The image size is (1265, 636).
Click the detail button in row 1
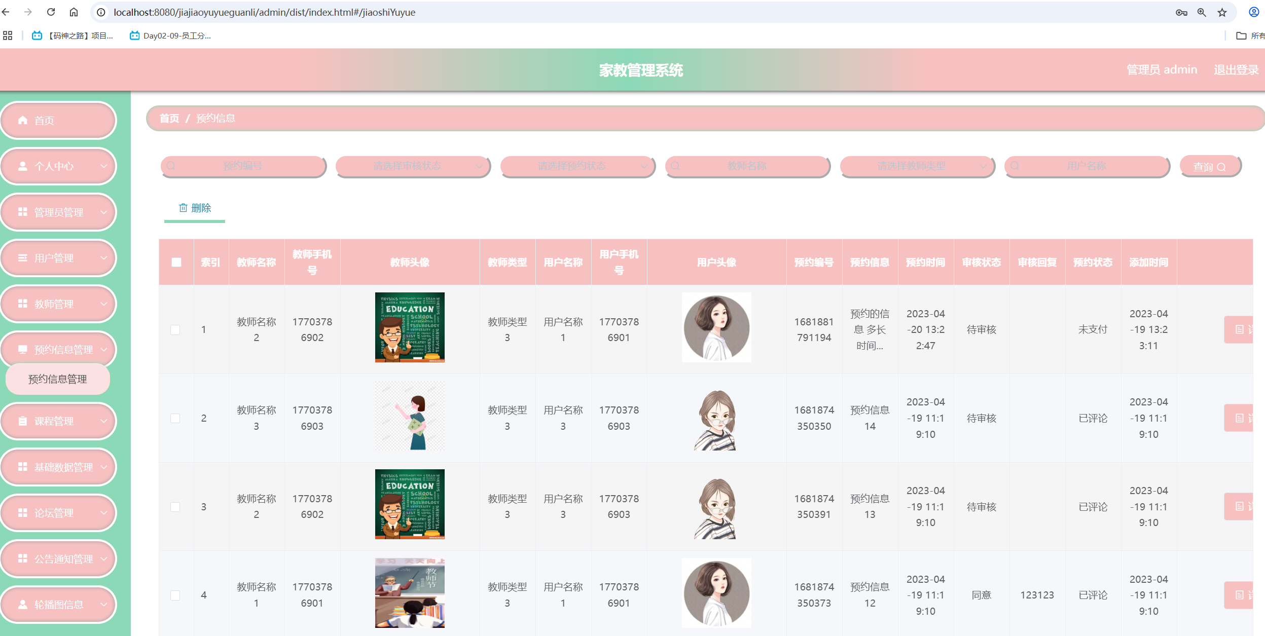coord(1239,329)
